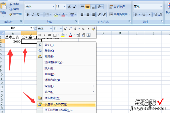170x113 pixels.
Task: Apply percent style from the ribbon
Action: click(144, 15)
